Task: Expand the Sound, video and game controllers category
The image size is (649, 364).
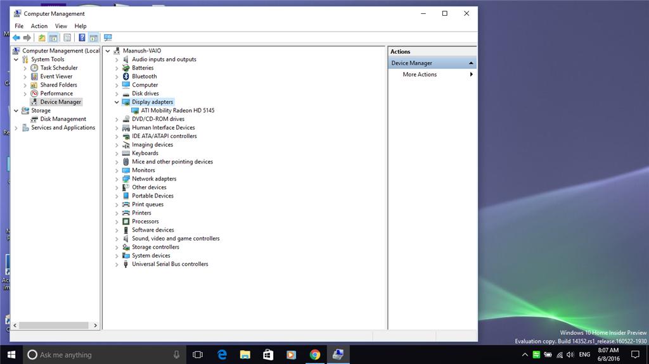Action: 117,239
